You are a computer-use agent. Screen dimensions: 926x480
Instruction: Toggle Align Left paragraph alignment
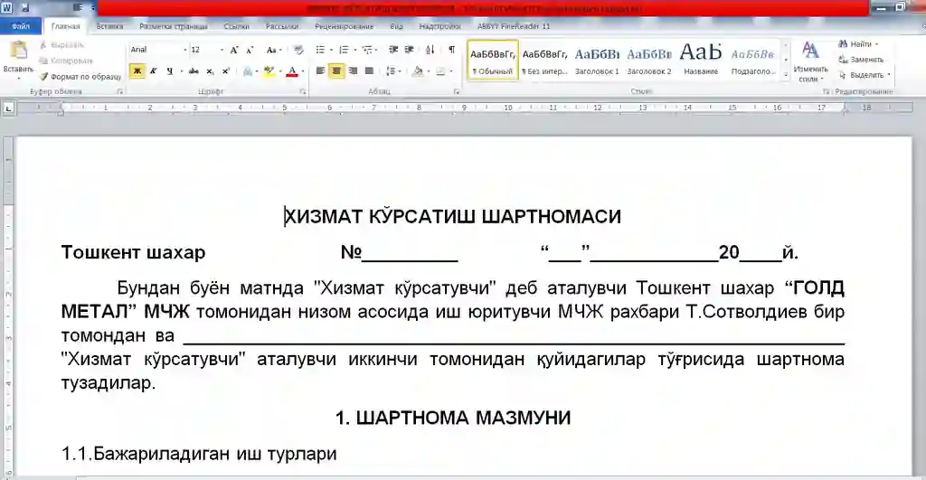point(320,71)
